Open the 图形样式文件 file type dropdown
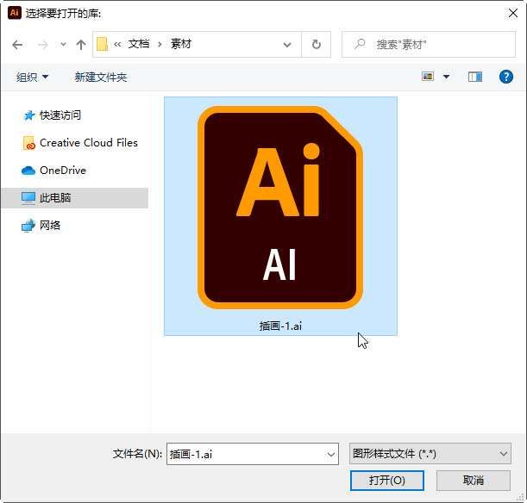This screenshot has width=527, height=503. pos(430,454)
